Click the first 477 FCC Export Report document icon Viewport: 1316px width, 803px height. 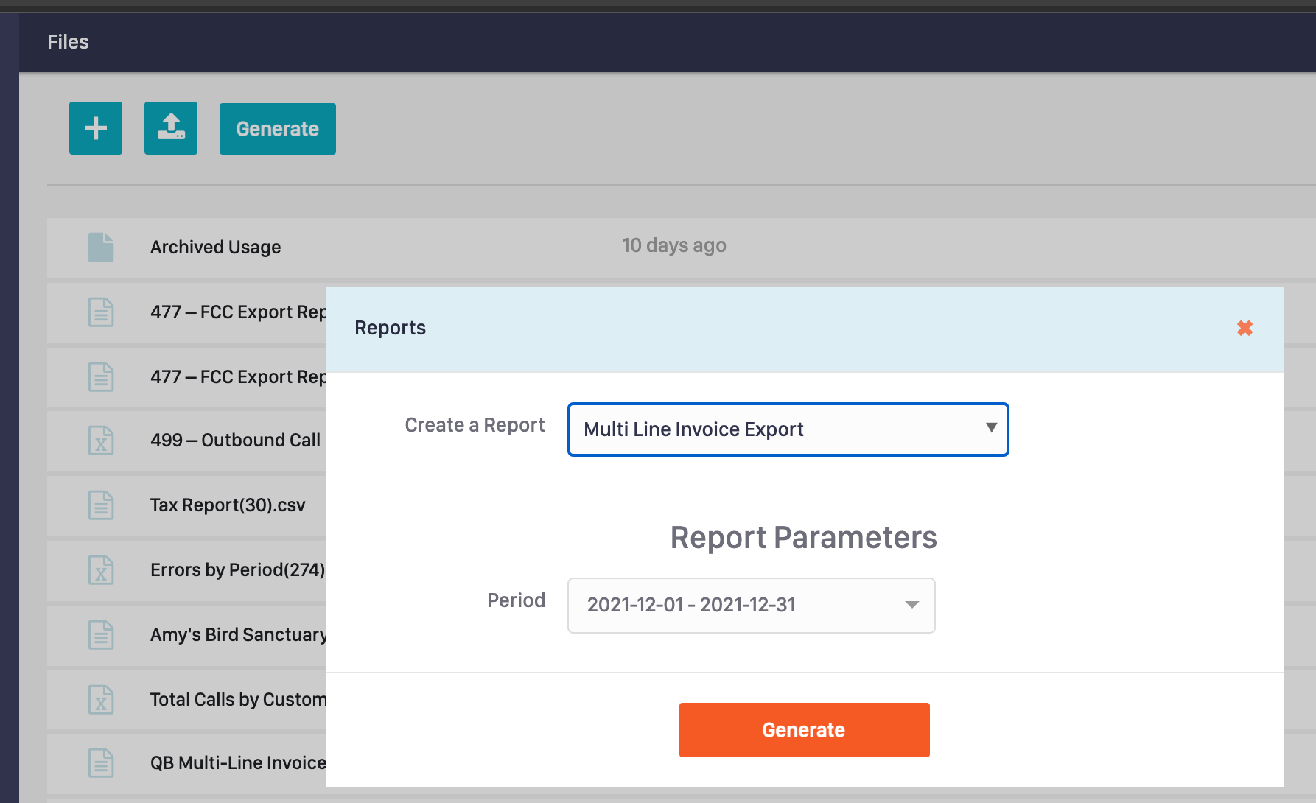(x=102, y=312)
